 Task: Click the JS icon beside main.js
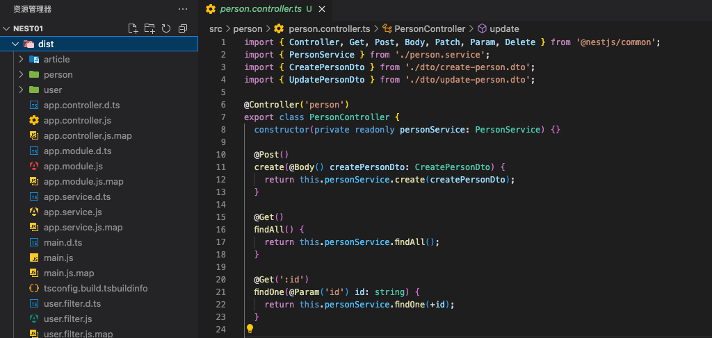[33, 258]
